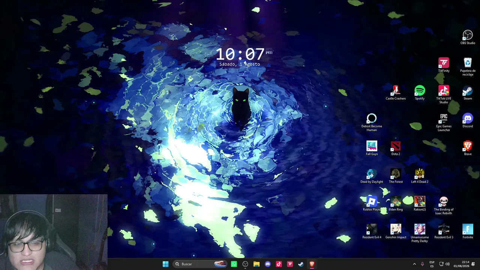The height and width of the screenshot is (270, 480).
Task: Open the ESP ES language switcher
Action: pos(432,264)
